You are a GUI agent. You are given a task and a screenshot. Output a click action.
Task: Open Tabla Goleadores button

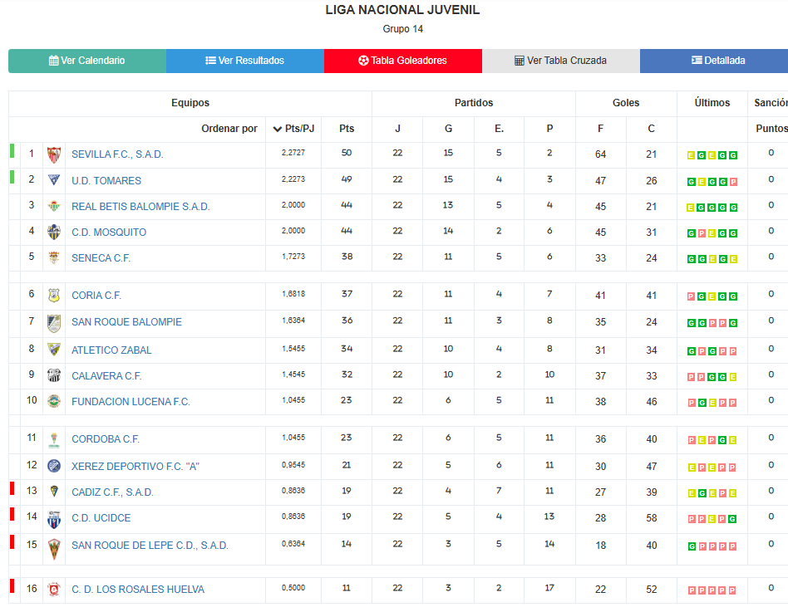(402, 61)
